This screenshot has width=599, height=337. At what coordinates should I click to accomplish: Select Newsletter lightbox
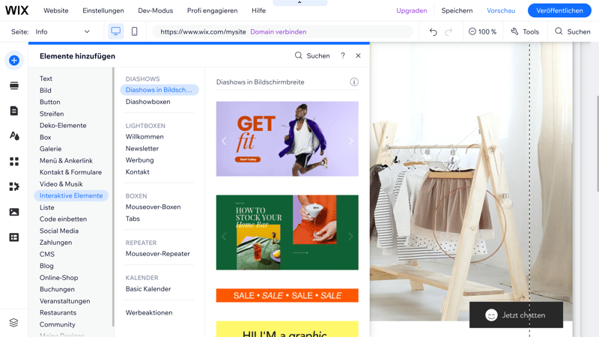(x=142, y=148)
